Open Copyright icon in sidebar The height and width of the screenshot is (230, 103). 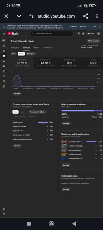pyautogui.click(x=4, y=71)
